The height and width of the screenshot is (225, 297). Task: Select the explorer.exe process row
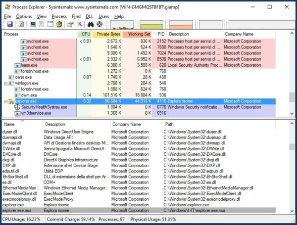pos(139,101)
